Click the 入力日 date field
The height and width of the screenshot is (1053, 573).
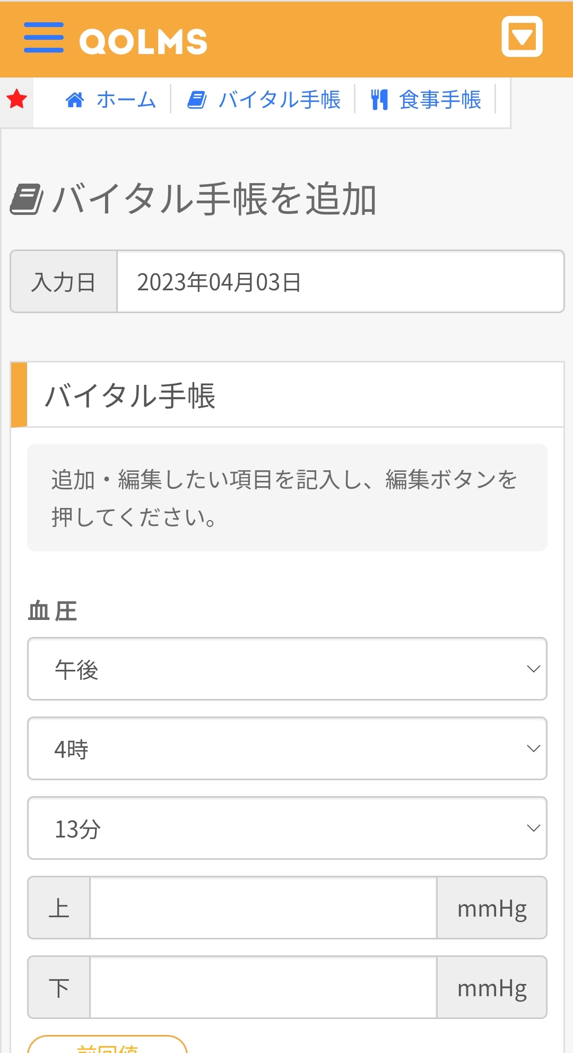[340, 282]
